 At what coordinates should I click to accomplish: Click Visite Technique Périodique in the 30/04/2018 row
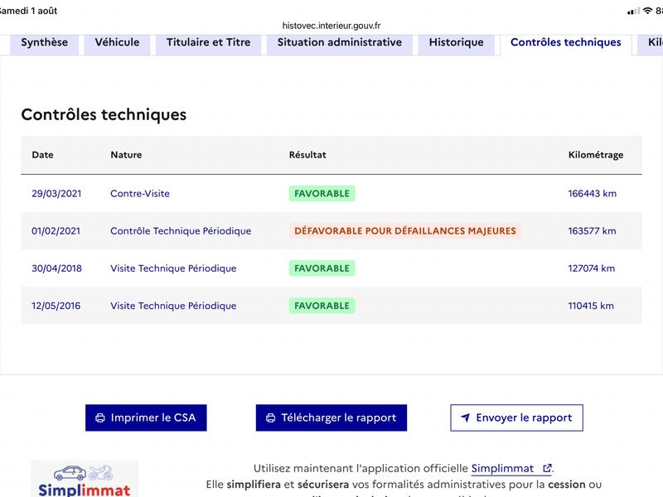173,268
